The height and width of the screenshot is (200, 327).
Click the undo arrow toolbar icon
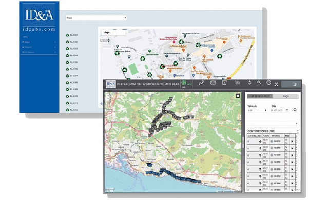tap(249, 83)
